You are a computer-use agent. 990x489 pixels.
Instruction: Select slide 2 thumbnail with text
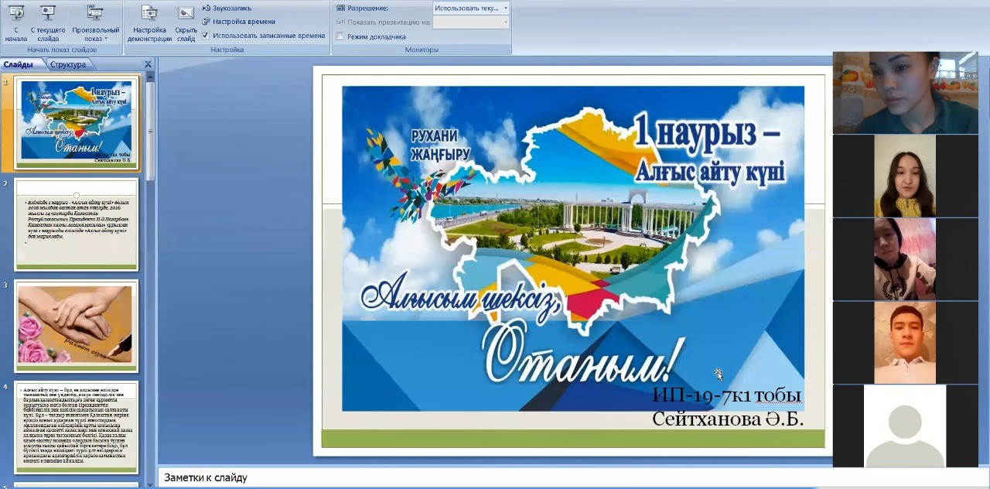[x=76, y=224]
